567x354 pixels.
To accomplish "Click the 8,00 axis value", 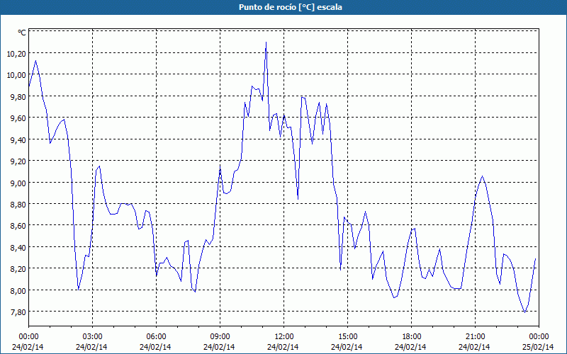I will (18, 290).
